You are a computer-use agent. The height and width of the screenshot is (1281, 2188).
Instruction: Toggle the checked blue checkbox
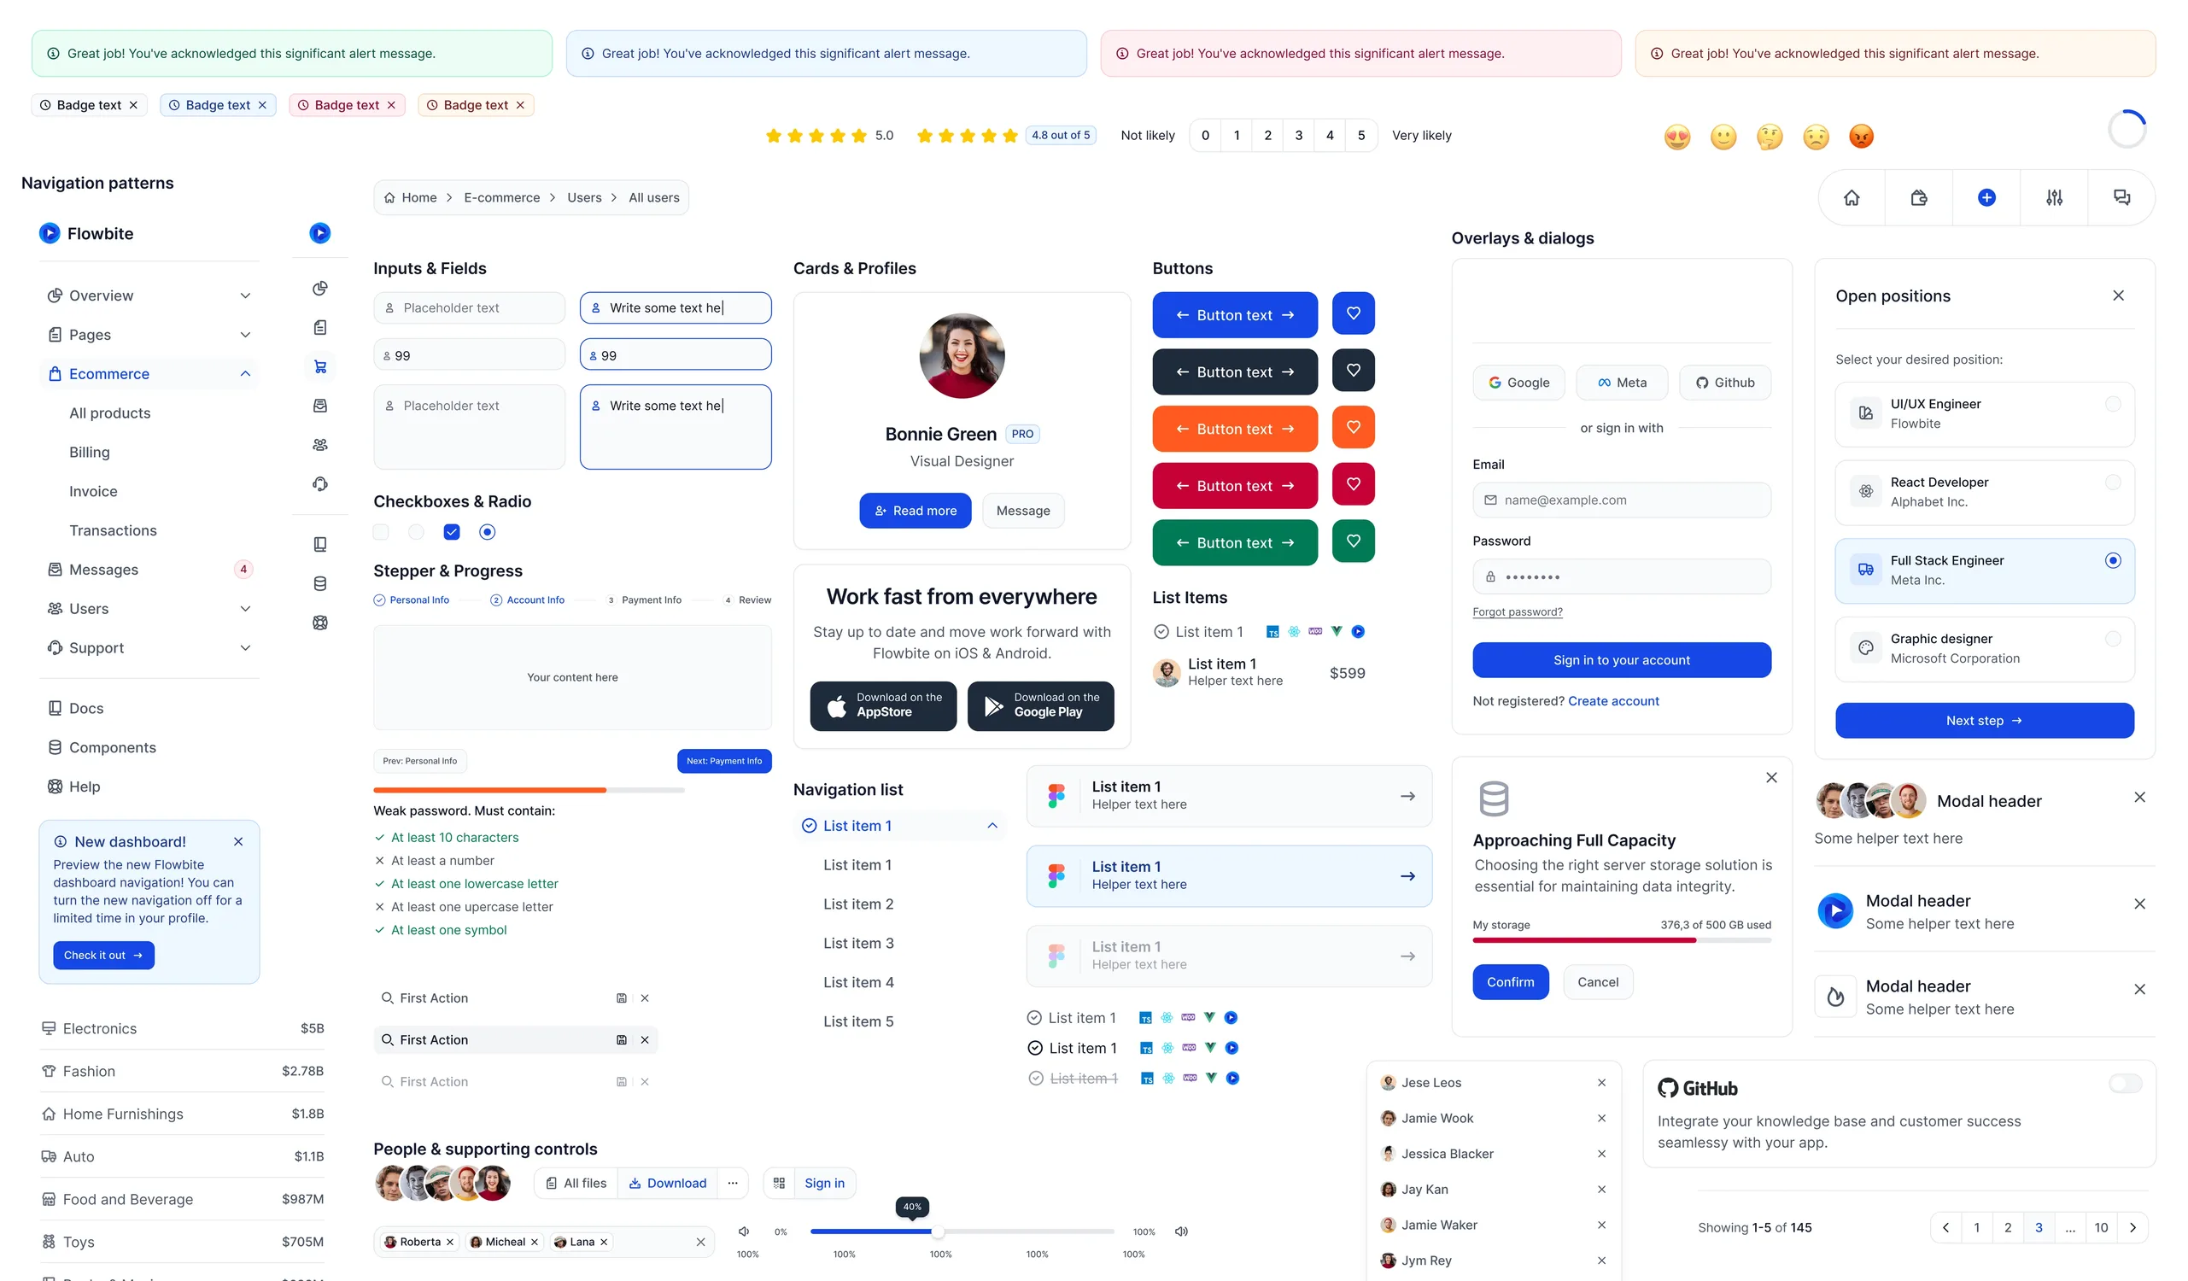pos(452,531)
